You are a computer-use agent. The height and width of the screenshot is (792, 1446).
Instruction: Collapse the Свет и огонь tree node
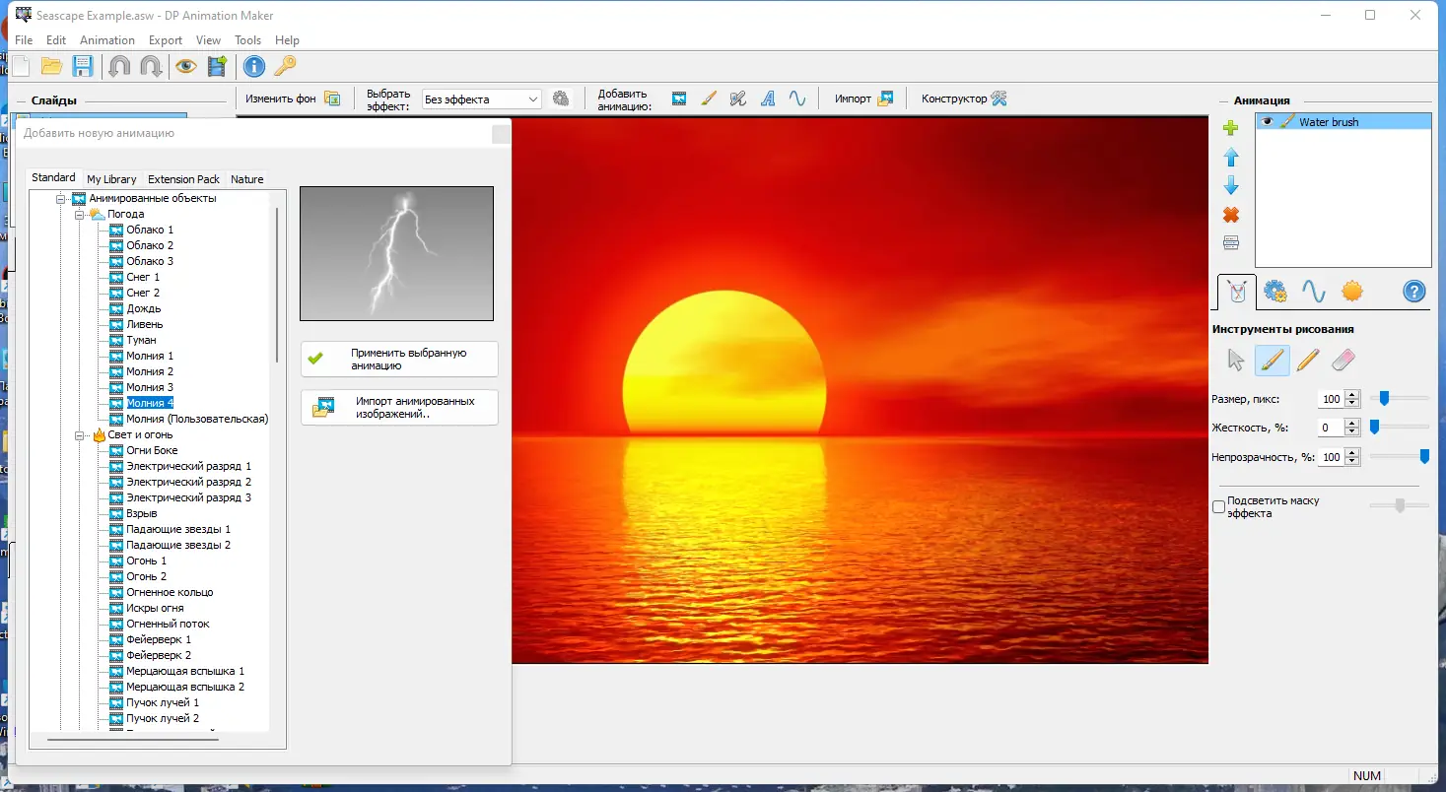click(80, 434)
